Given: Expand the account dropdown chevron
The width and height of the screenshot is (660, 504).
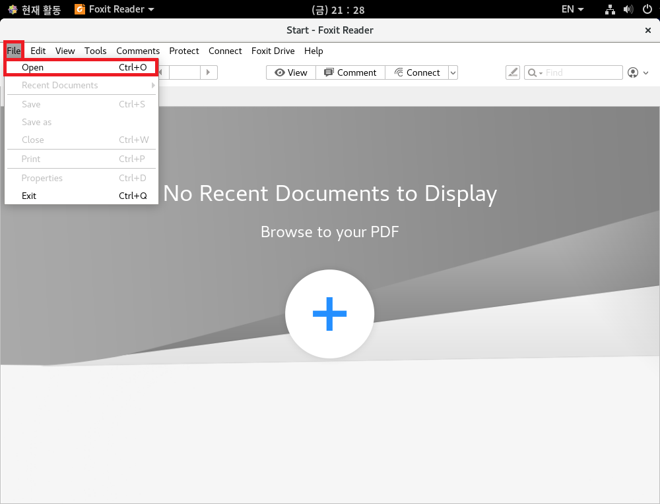Looking at the screenshot, I should 646,72.
